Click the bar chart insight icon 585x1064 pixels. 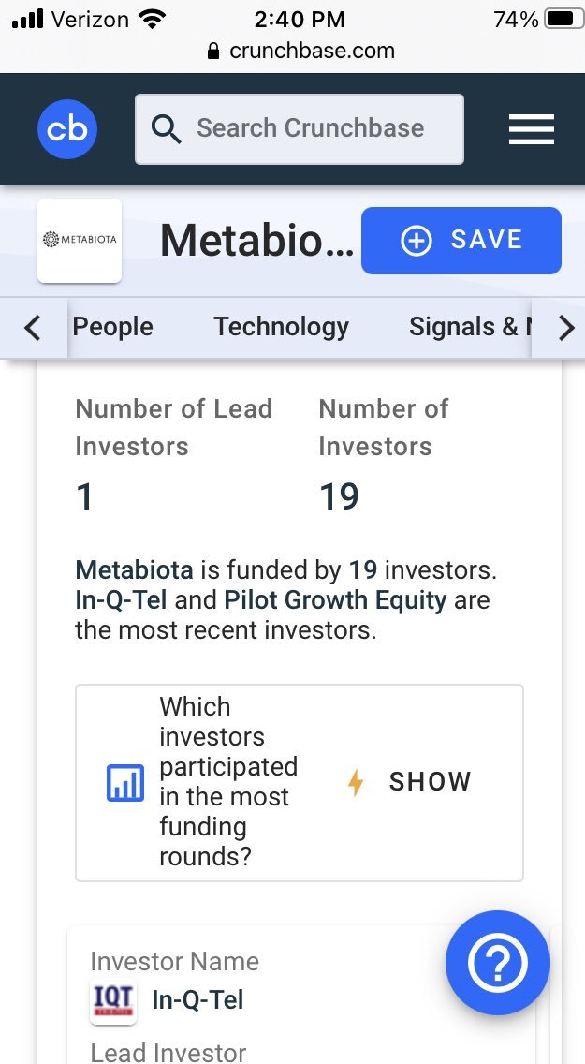tap(125, 783)
